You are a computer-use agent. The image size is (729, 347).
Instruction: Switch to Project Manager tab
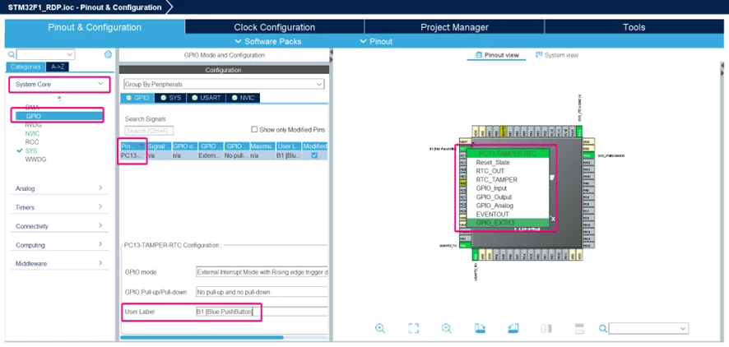tap(454, 27)
